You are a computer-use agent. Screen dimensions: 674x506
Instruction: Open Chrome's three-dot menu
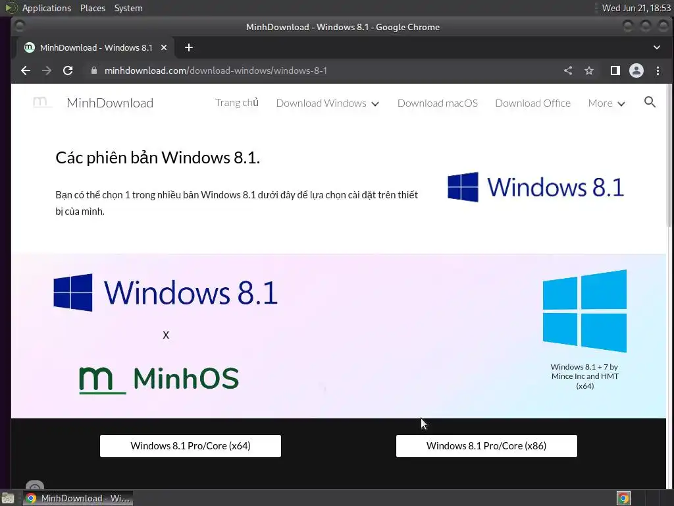point(658,70)
